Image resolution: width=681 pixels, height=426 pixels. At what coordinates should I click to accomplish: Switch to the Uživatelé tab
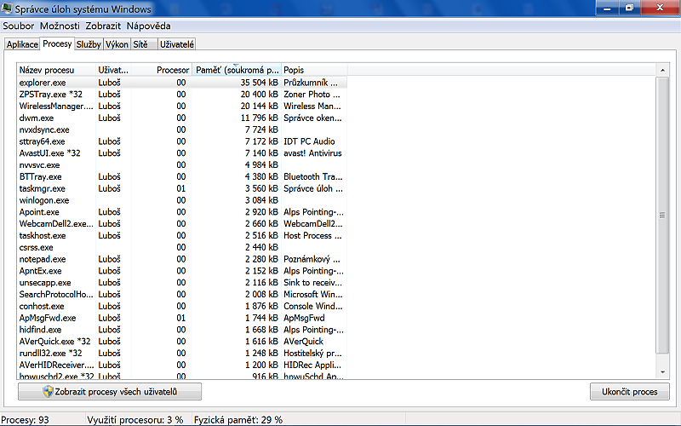click(177, 43)
